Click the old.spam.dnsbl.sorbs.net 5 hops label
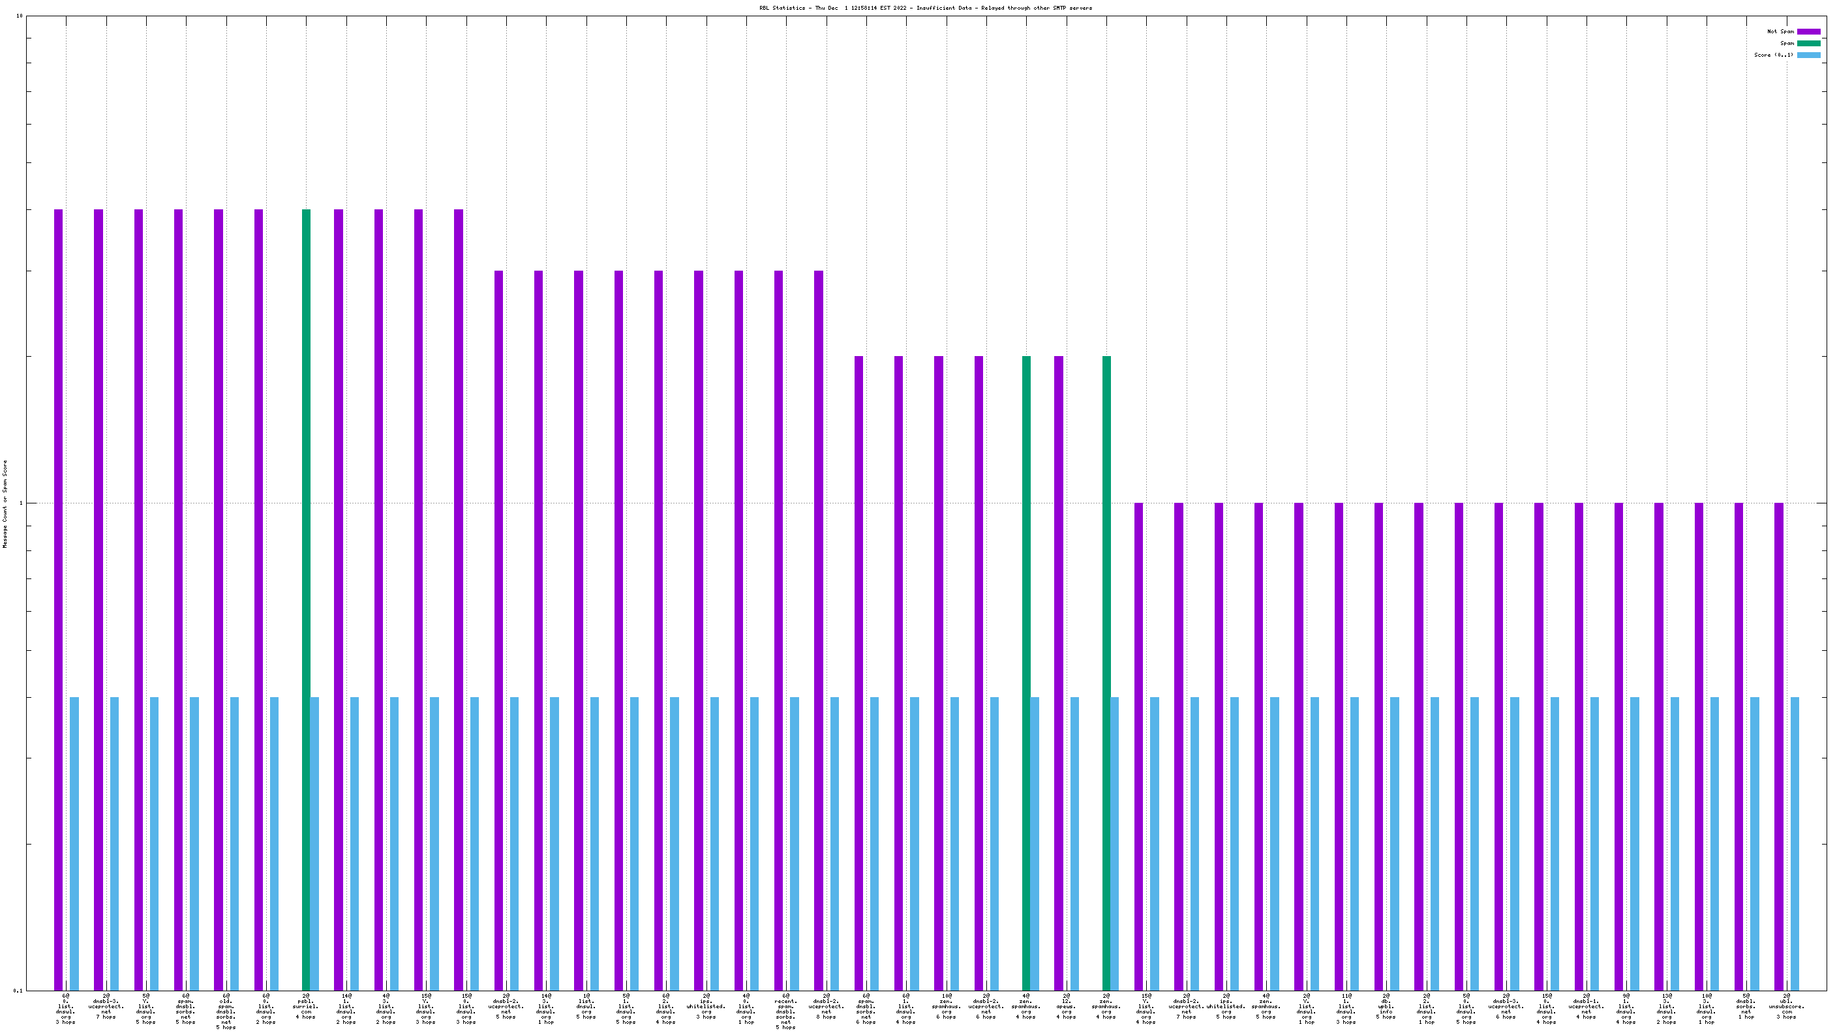Screen dimensions: 1837x1033 [225, 1011]
